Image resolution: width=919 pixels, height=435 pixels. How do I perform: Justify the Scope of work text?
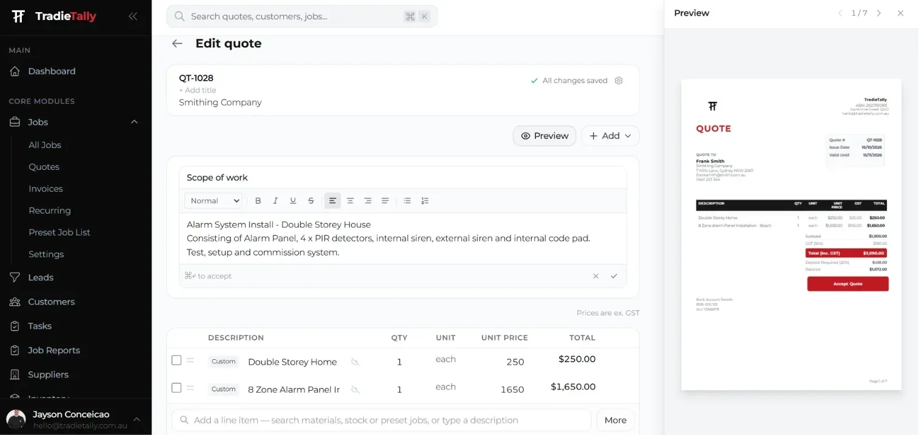386,201
